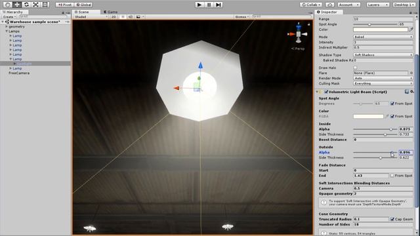Toggle scene lighting icon
Viewport: 420px width, 236px height.
[123, 16]
